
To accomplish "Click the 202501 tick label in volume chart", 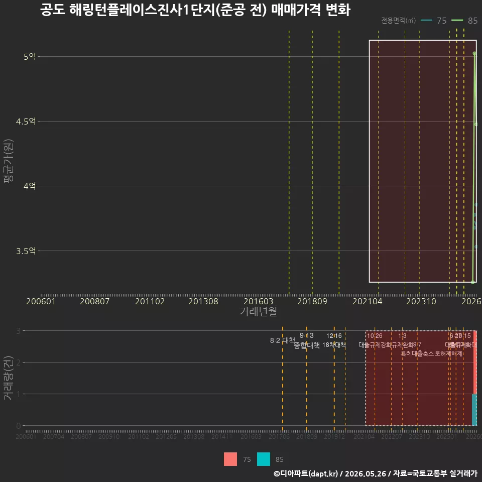I will (447, 436).
